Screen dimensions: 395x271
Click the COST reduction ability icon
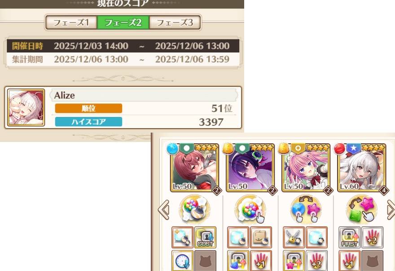click(x=205, y=237)
